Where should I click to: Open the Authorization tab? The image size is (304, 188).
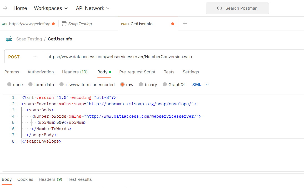[x=41, y=72]
